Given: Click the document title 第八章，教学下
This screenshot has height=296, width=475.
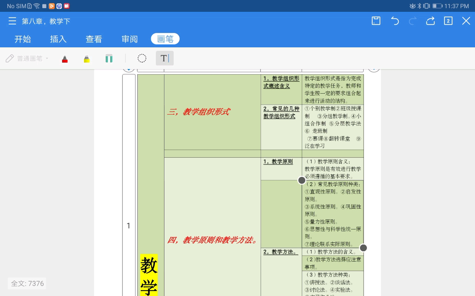Looking at the screenshot, I should tap(46, 21).
